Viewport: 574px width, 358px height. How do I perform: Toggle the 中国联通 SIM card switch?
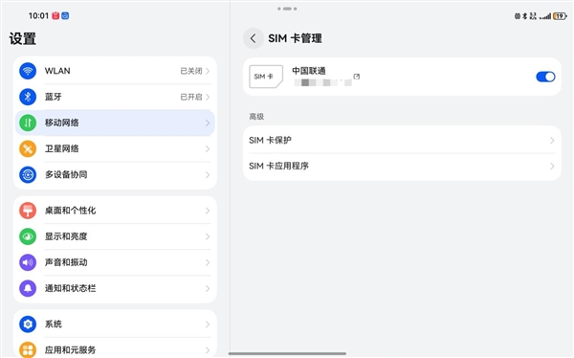point(545,77)
